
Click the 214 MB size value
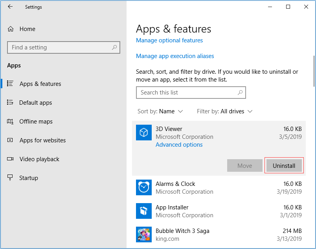pyautogui.click(x=292, y=231)
